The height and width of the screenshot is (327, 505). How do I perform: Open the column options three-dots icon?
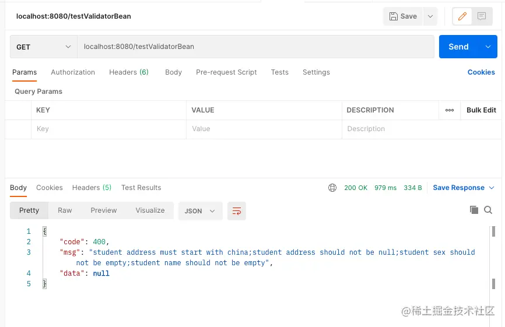450,110
